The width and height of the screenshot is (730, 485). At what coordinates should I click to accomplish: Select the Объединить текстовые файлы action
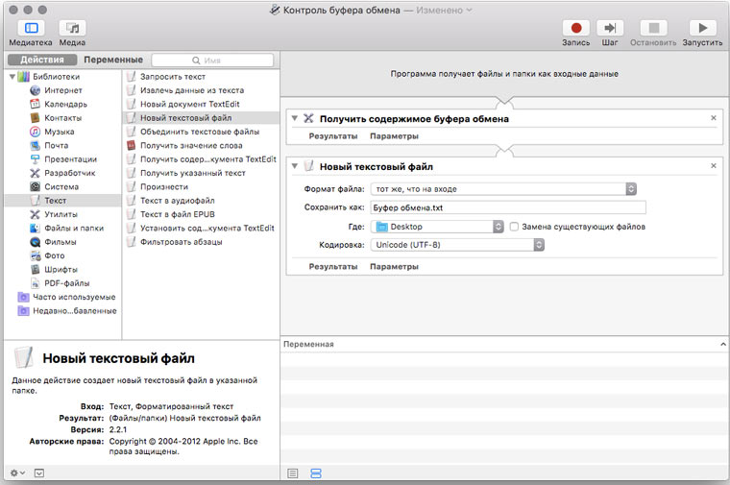pyautogui.click(x=200, y=132)
